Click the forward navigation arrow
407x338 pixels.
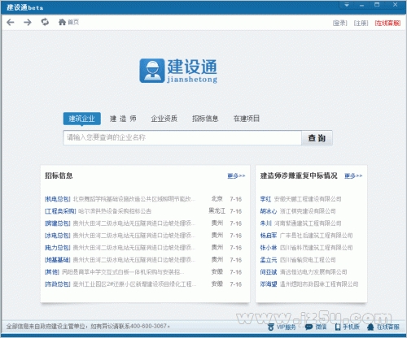point(28,22)
